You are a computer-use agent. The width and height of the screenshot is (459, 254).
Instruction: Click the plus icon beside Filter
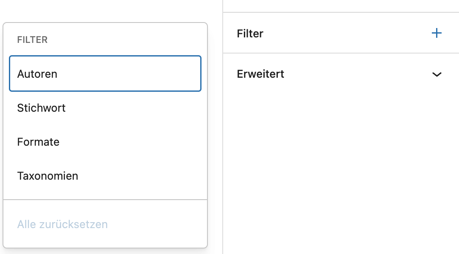pos(437,33)
